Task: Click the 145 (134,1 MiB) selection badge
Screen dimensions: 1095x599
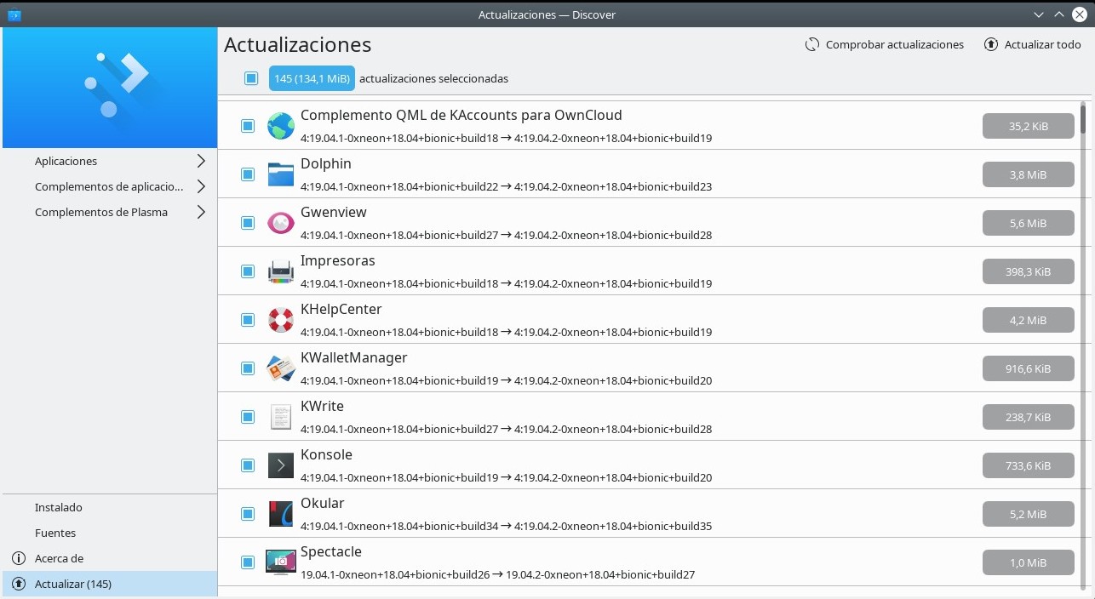Action: pos(312,77)
